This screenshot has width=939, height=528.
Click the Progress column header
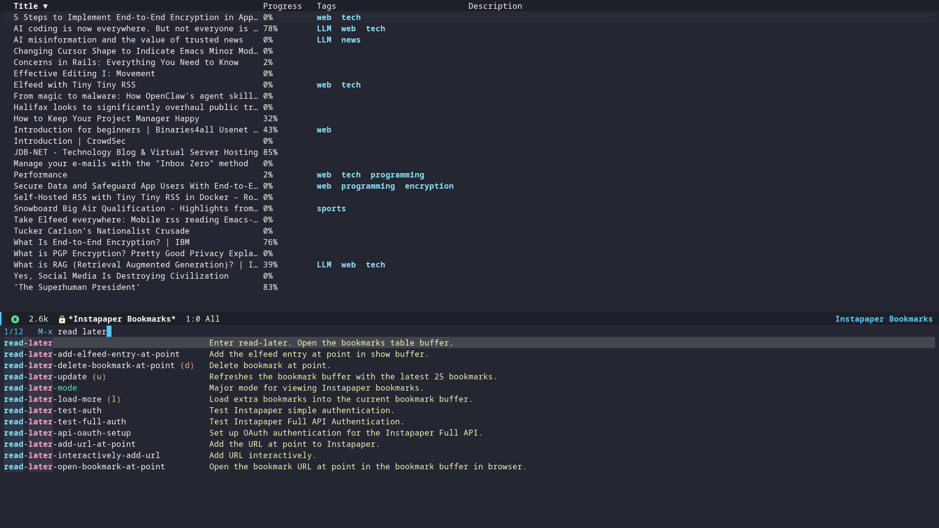[x=282, y=6]
